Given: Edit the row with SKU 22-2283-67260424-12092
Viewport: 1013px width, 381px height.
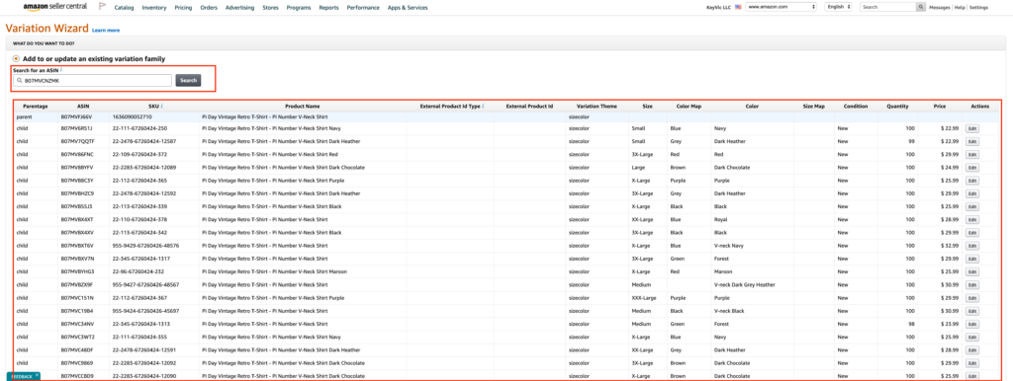Looking at the screenshot, I should coord(971,363).
